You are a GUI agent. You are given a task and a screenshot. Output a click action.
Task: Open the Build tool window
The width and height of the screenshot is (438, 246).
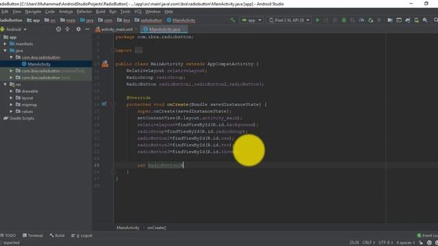point(57,235)
